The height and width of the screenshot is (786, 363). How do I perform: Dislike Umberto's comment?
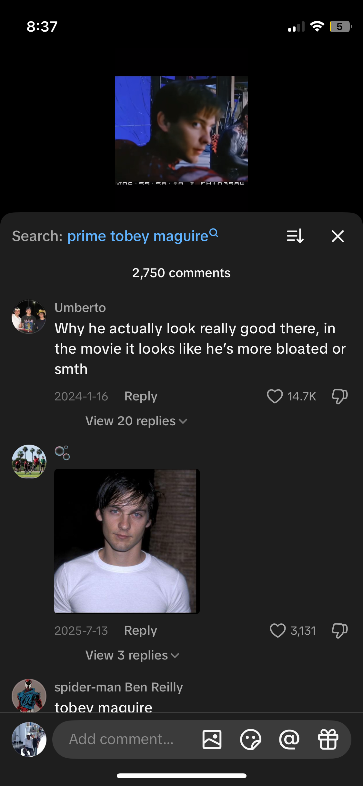pos(339,396)
